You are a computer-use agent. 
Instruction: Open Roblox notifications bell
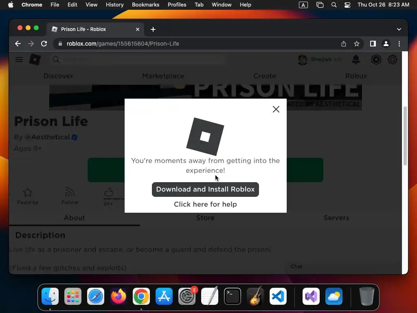pos(356,60)
